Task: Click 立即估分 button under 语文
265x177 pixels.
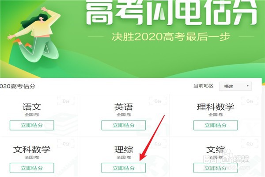Action: 32,125
